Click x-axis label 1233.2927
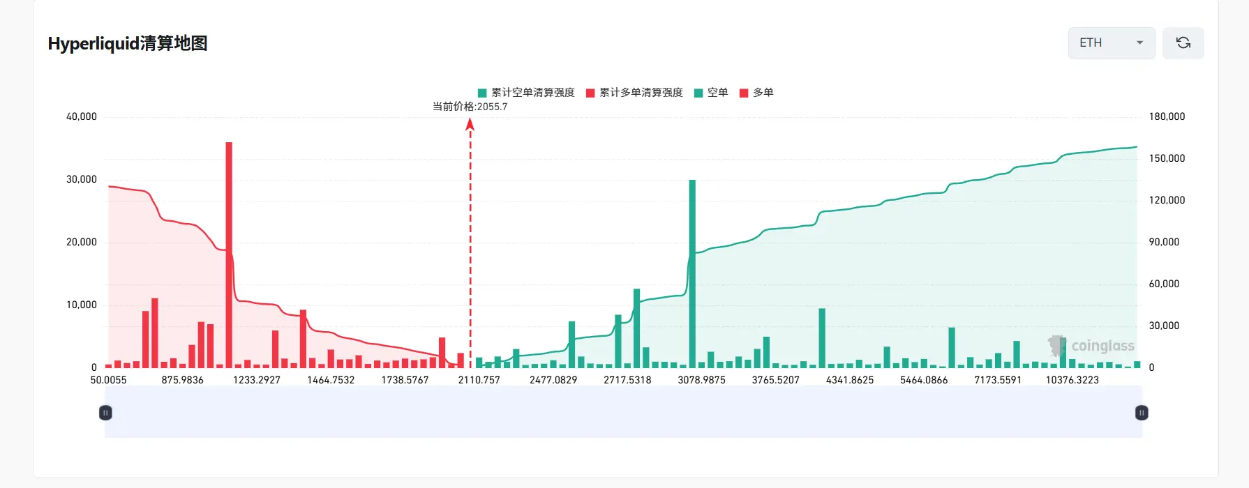Screen dimensions: 1249x488 (x=257, y=380)
